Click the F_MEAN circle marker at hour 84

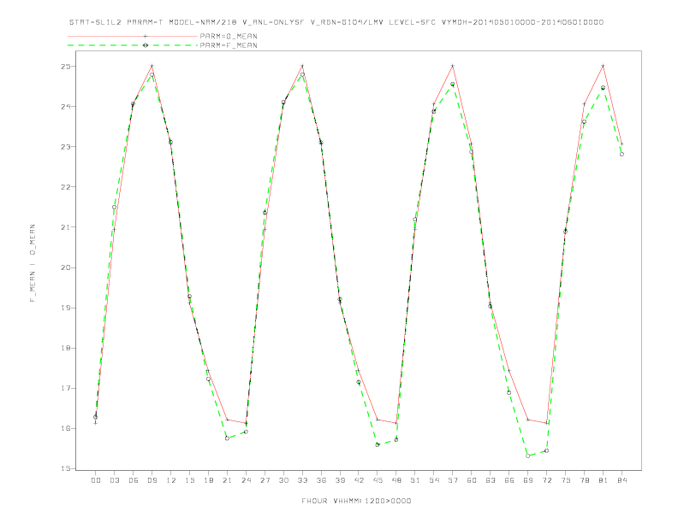click(x=621, y=154)
